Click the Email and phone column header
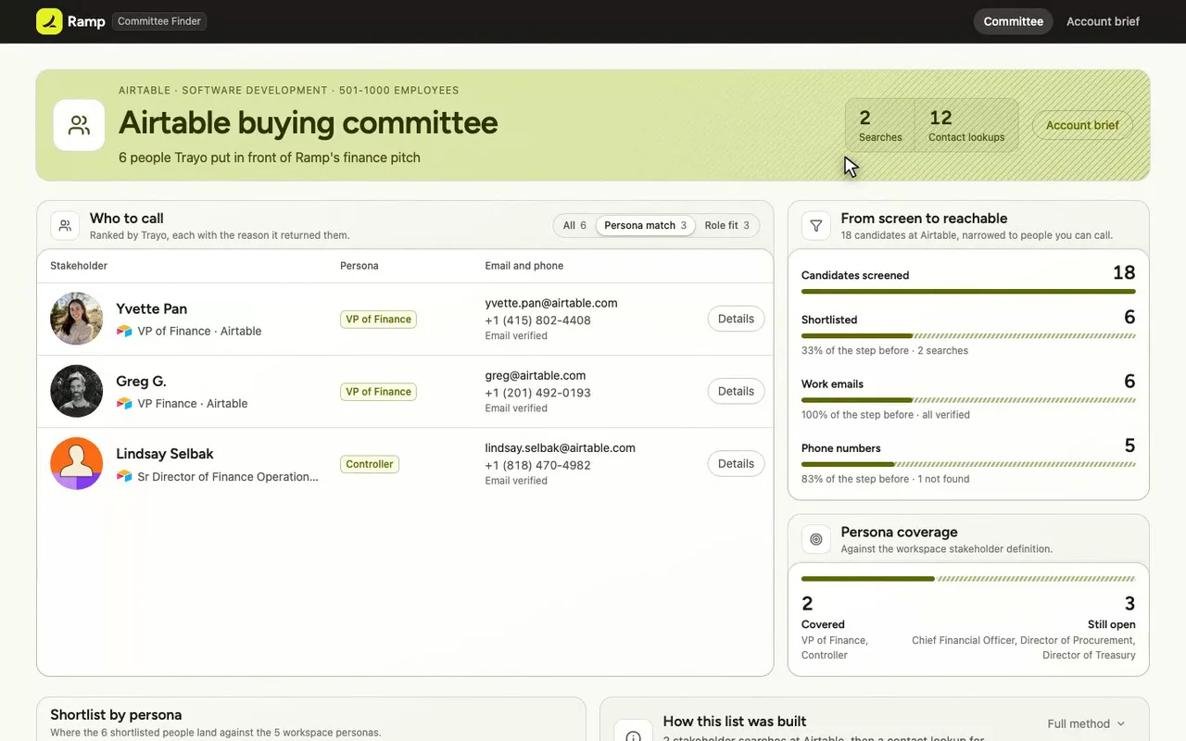The width and height of the screenshot is (1186, 741). pyautogui.click(x=524, y=266)
